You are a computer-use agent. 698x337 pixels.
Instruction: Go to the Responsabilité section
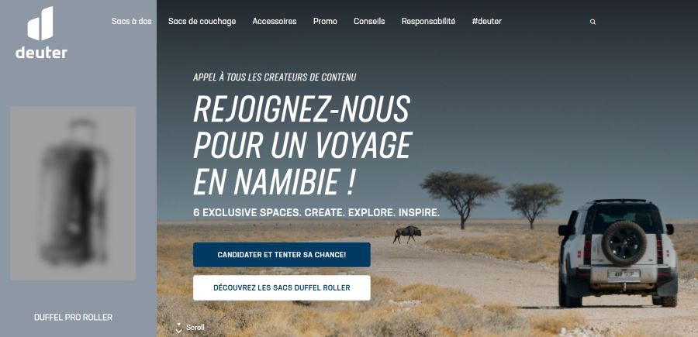428,21
